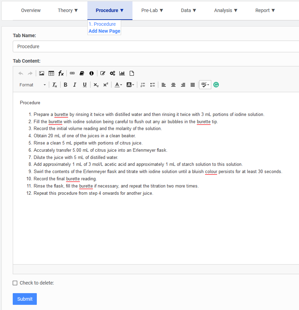
Task: Click the book icon in the toolbar
Action: pos(82,73)
